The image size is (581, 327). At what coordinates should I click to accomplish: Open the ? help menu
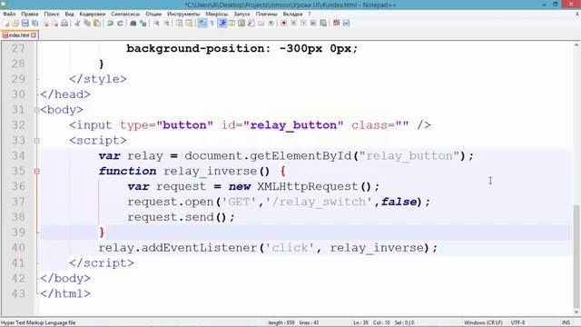(x=310, y=14)
